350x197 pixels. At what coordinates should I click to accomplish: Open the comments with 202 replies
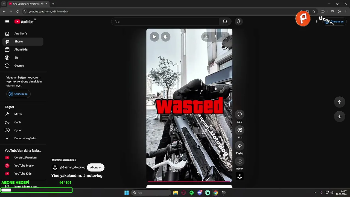click(x=240, y=130)
